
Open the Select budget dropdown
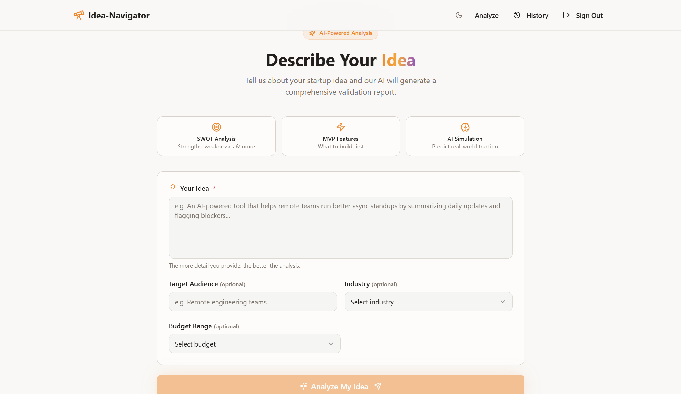254,344
